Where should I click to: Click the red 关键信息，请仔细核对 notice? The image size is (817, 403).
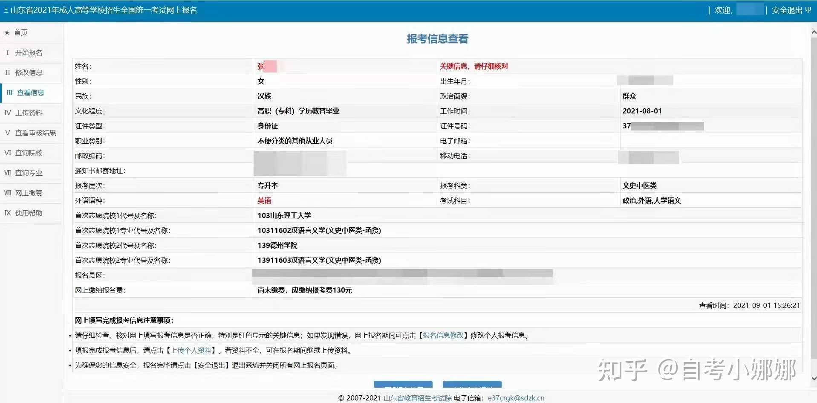coord(474,66)
